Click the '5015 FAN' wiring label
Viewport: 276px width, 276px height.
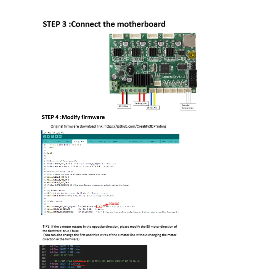152,108
